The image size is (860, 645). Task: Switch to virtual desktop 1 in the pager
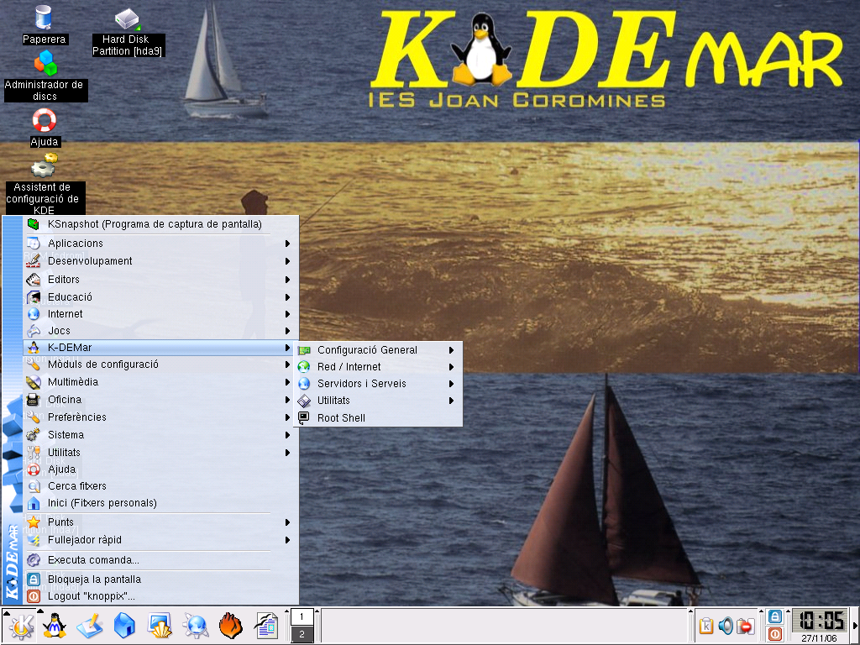[302, 617]
